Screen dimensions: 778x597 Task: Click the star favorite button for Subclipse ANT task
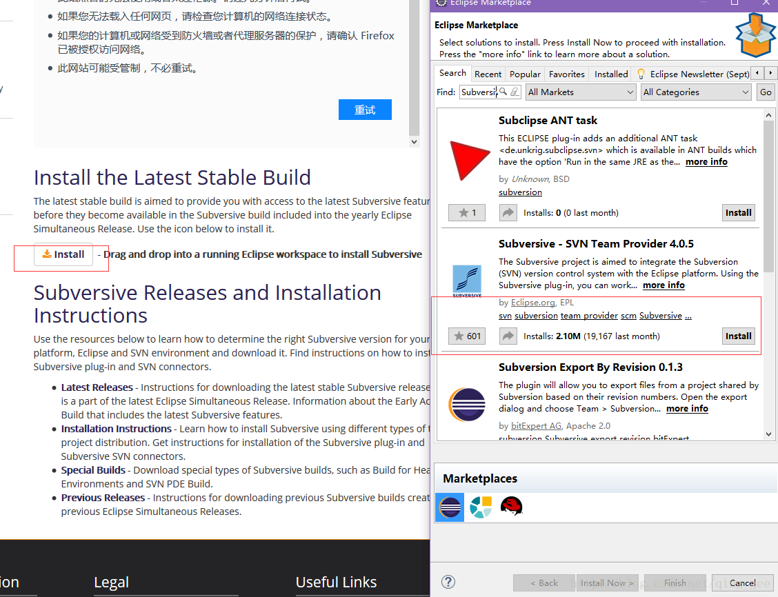click(467, 213)
